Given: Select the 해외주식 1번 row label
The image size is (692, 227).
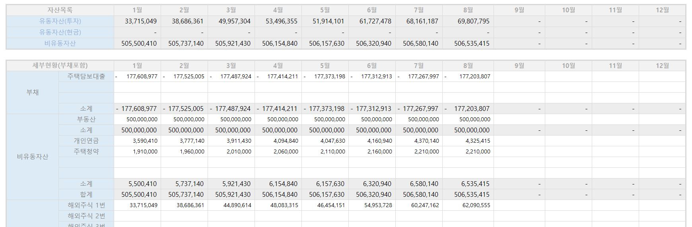Looking at the screenshot, I should (86, 205).
